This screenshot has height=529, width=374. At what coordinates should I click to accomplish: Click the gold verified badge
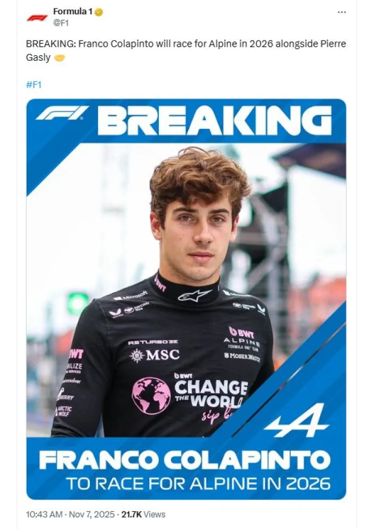pyautogui.click(x=99, y=12)
